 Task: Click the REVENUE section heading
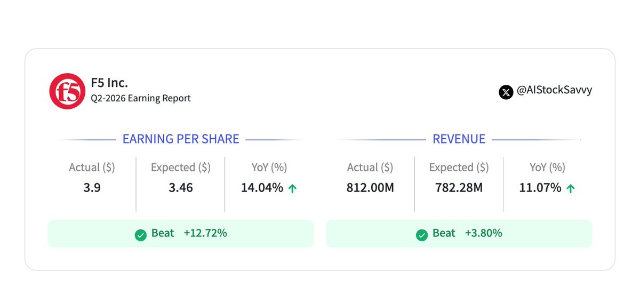[x=459, y=139]
